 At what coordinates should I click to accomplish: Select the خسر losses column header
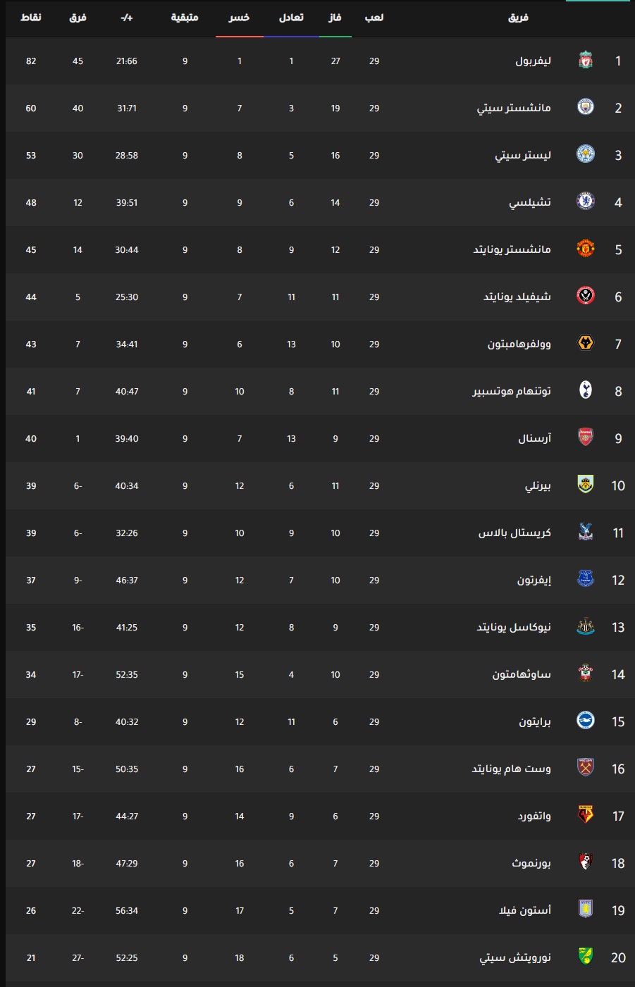(x=240, y=17)
